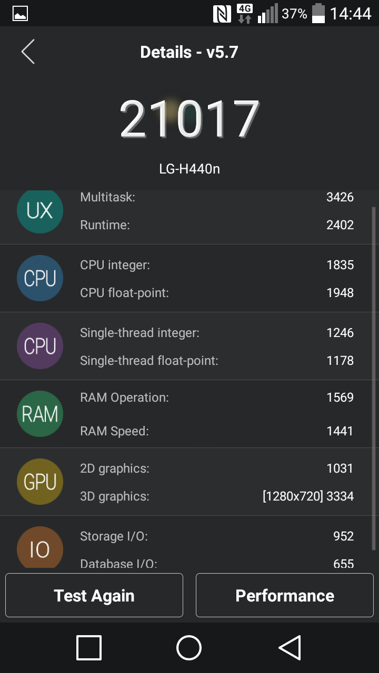Tap the 3D graphics score row
Image resolution: width=379 pixels, height=673 pixels.
[217, 496]
